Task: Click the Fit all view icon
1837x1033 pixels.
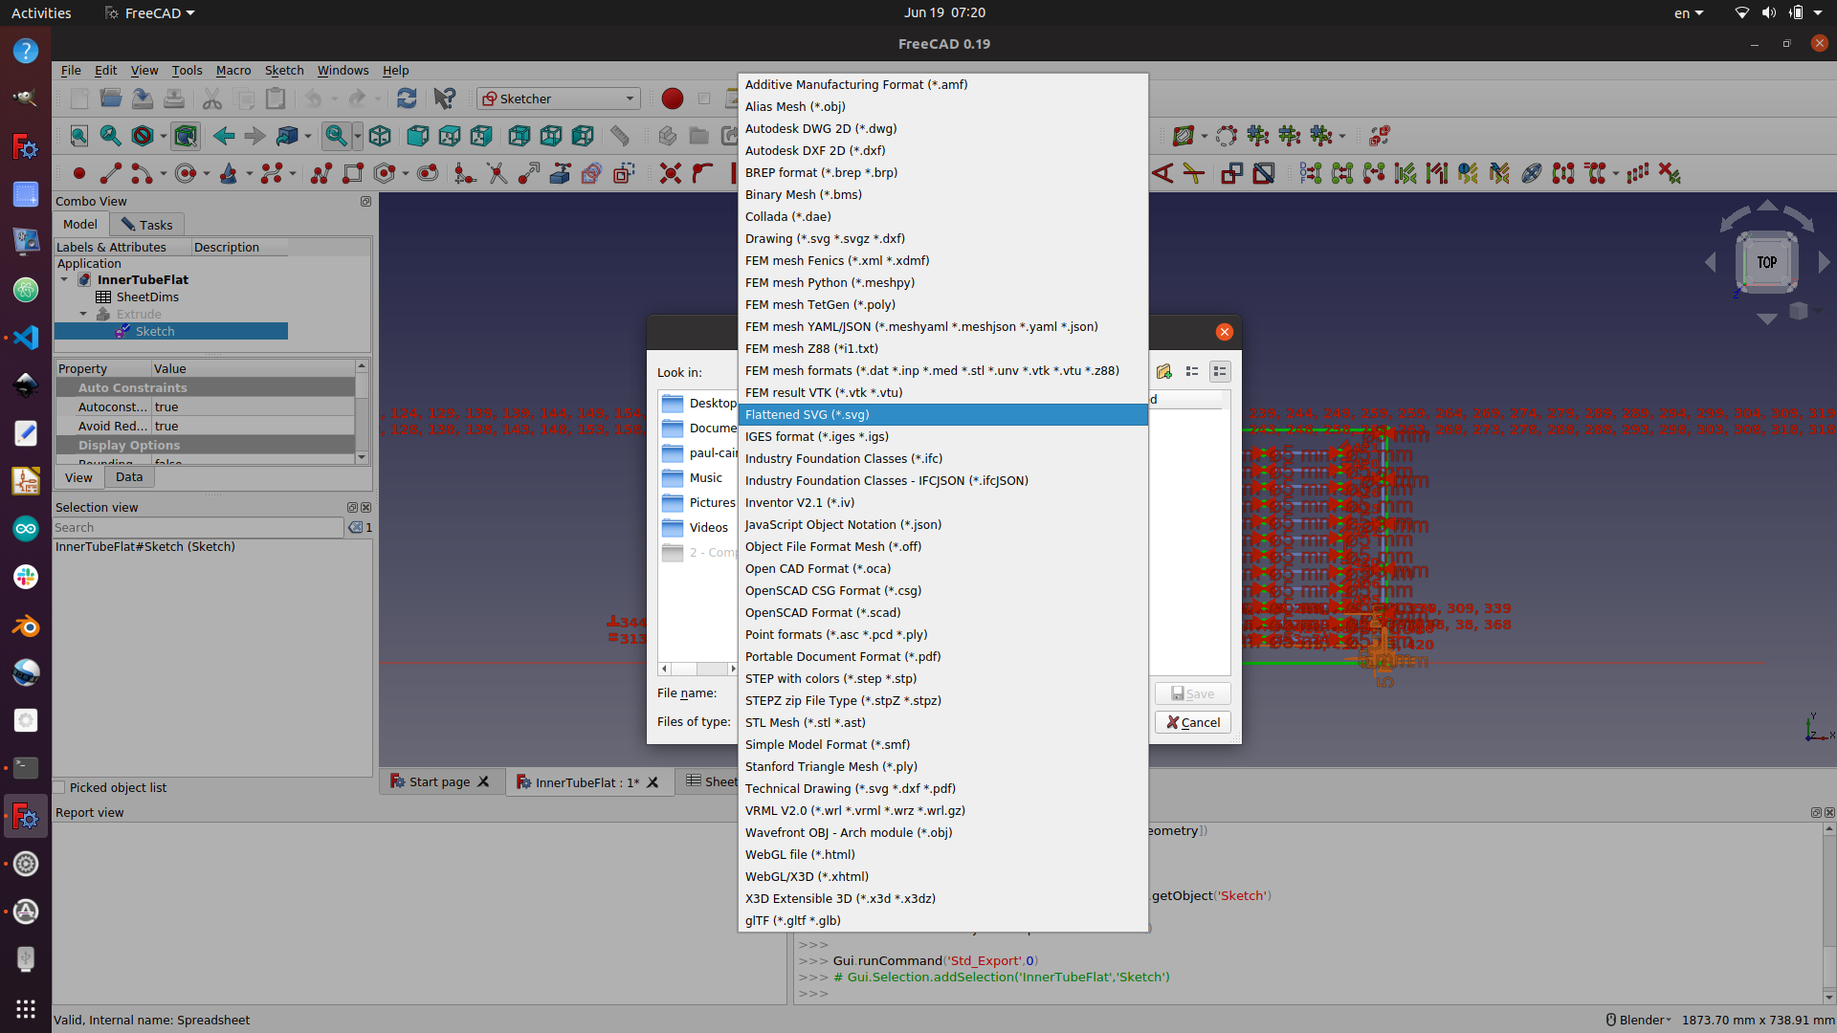Action: pyautogui.click(x=79, y=136)
